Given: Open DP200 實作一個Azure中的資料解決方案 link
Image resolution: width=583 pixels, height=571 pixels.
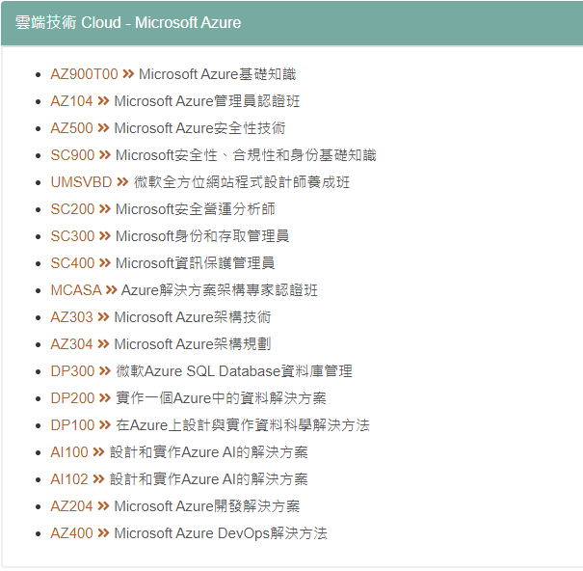Looking at the screenshot, I should point(189,398).
